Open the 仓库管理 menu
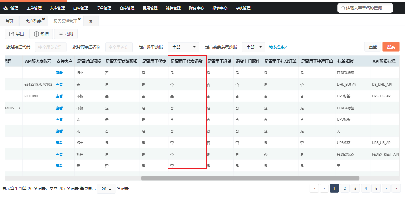 (127, 8)
